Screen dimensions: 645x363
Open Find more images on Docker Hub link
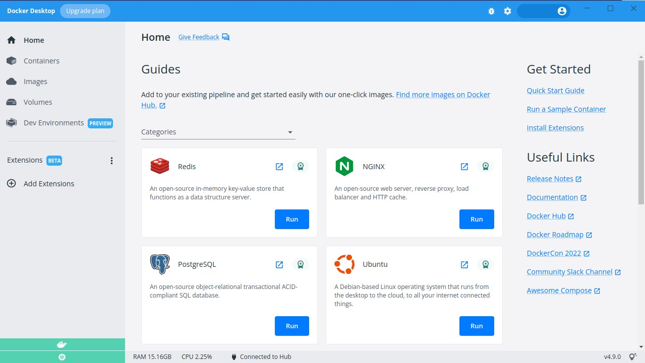click(x=443, y=95)
